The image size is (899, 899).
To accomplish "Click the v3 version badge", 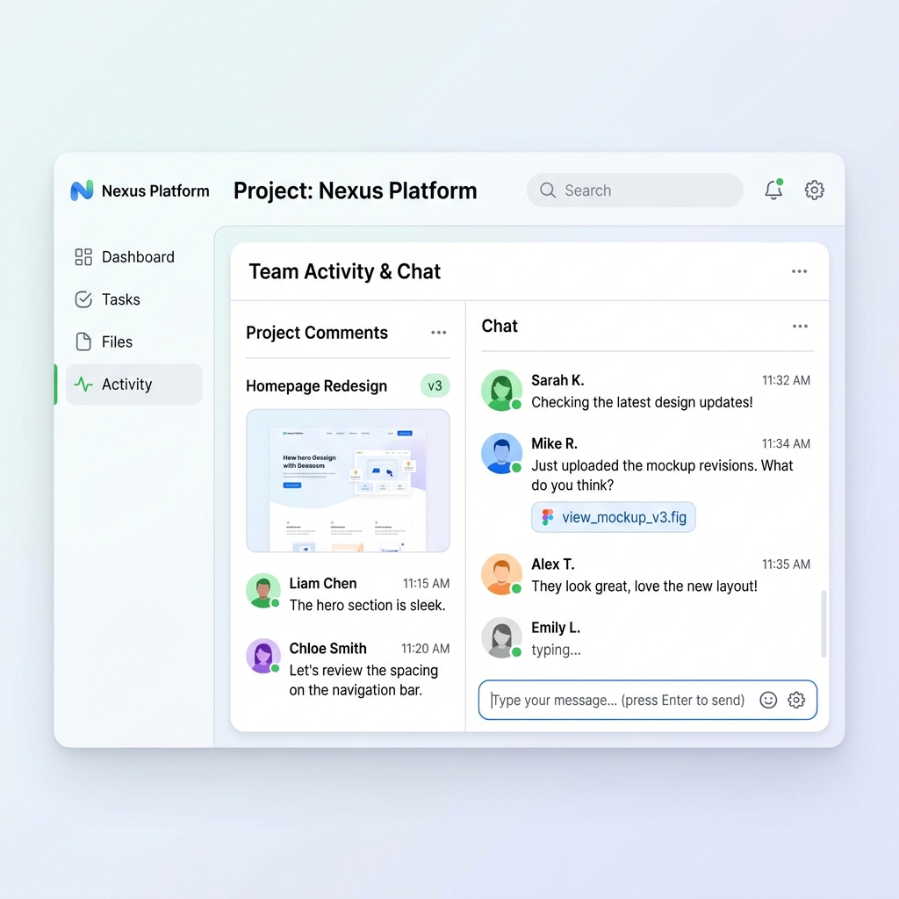I will pos(435,385).
